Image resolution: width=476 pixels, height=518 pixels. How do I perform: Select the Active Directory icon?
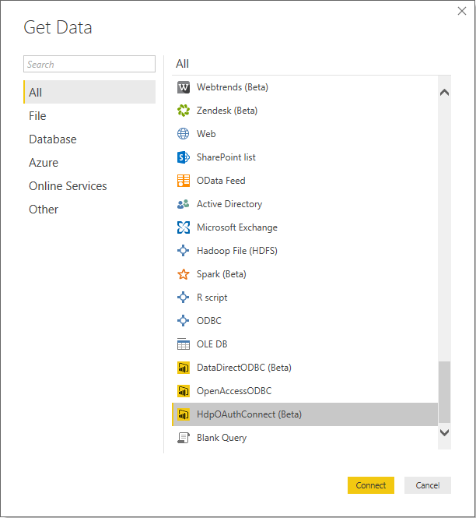pyautogui.click(x=184, y=204)
